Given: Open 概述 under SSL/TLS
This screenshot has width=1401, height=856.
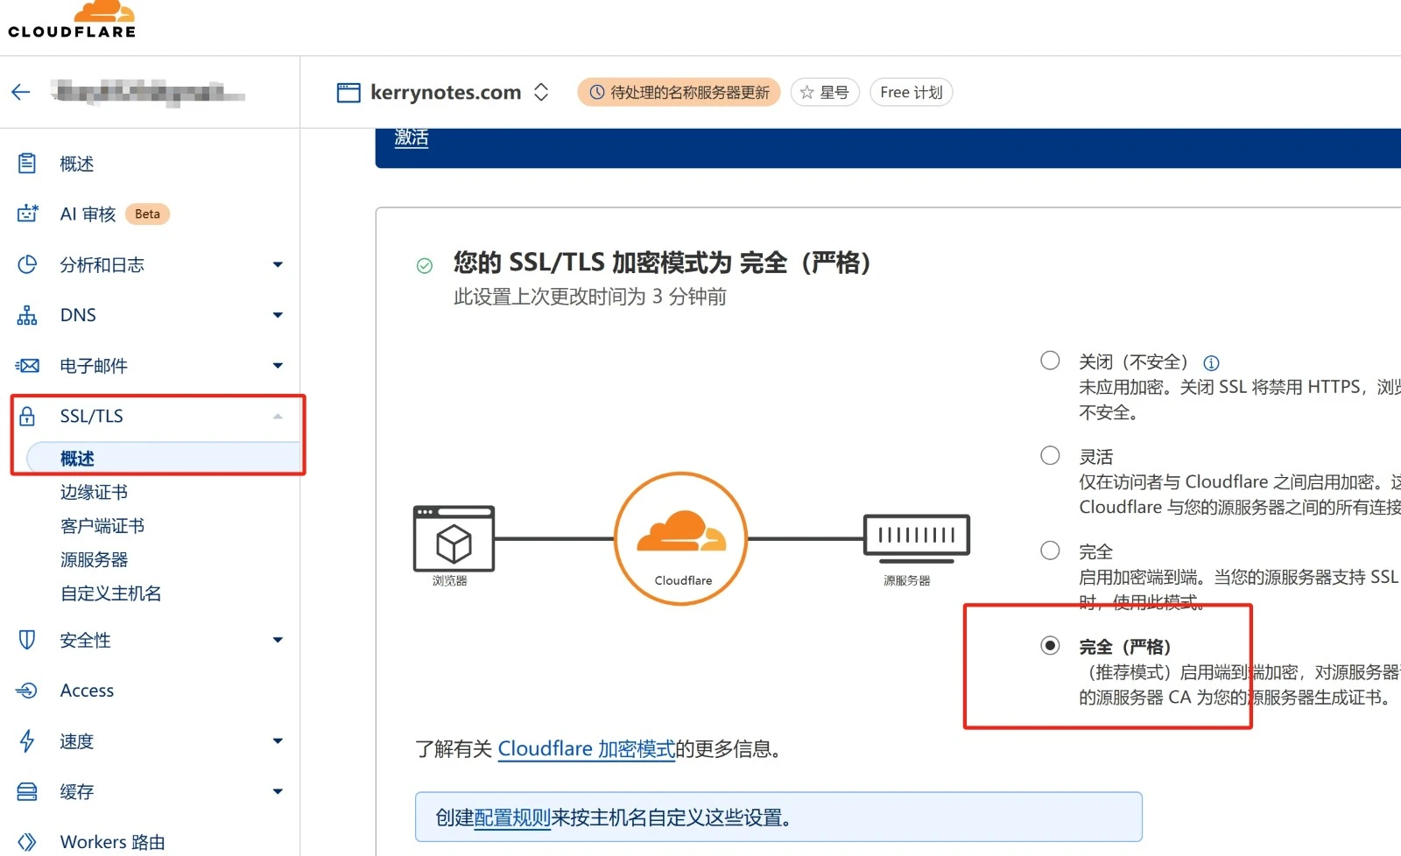Looking at the screenshot, I should 163,458.
